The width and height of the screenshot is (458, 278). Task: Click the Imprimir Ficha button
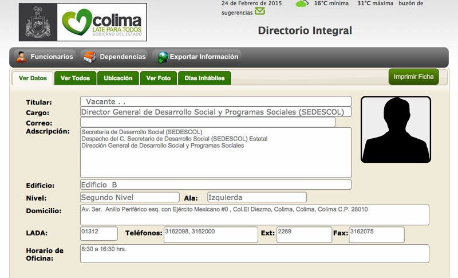[413, 77]
